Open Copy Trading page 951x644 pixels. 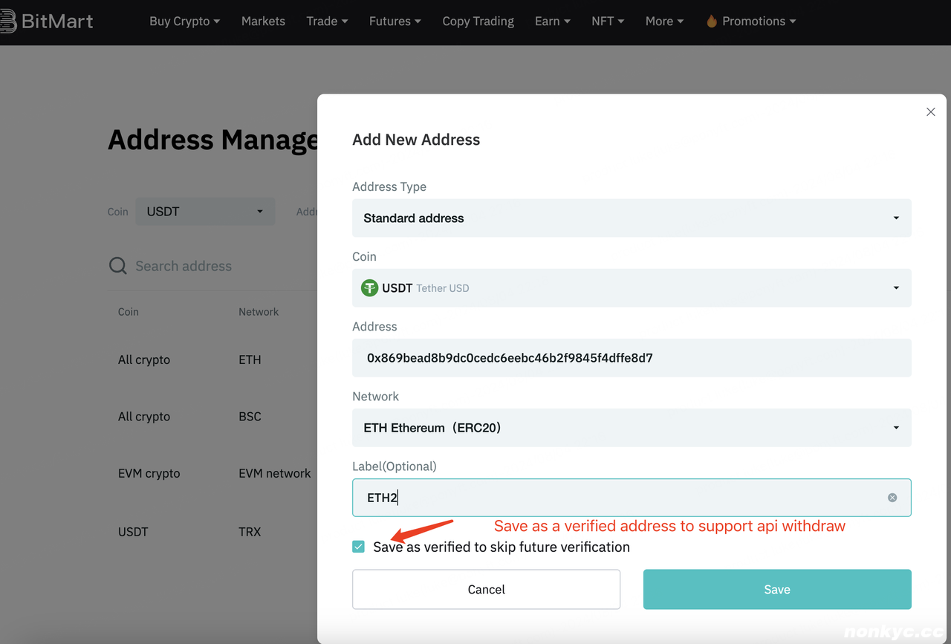[x=478, y=22]
